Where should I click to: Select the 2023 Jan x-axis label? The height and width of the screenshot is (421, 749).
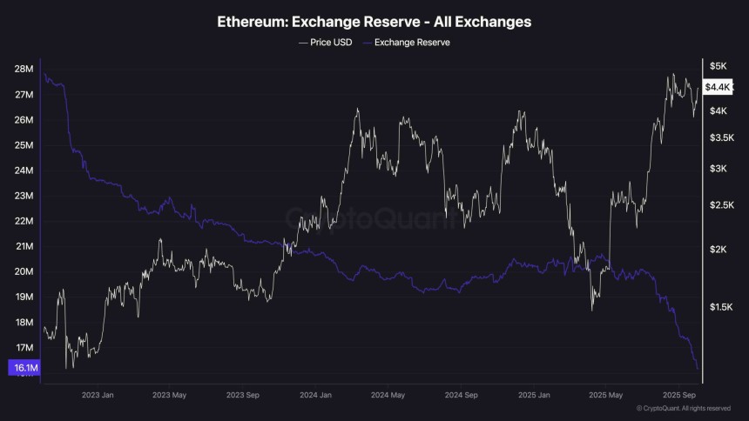tap(97, 394)
